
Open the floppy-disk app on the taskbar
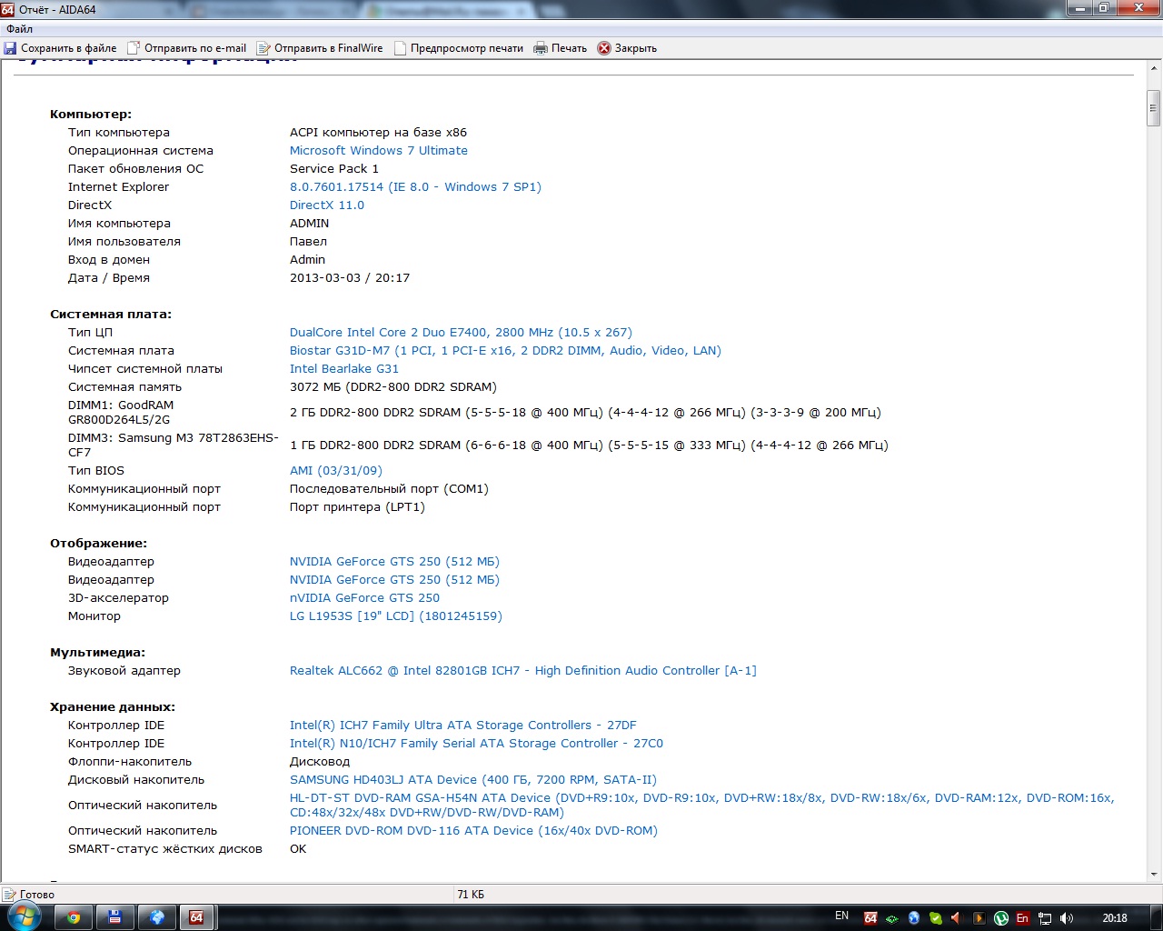point(115,917)
